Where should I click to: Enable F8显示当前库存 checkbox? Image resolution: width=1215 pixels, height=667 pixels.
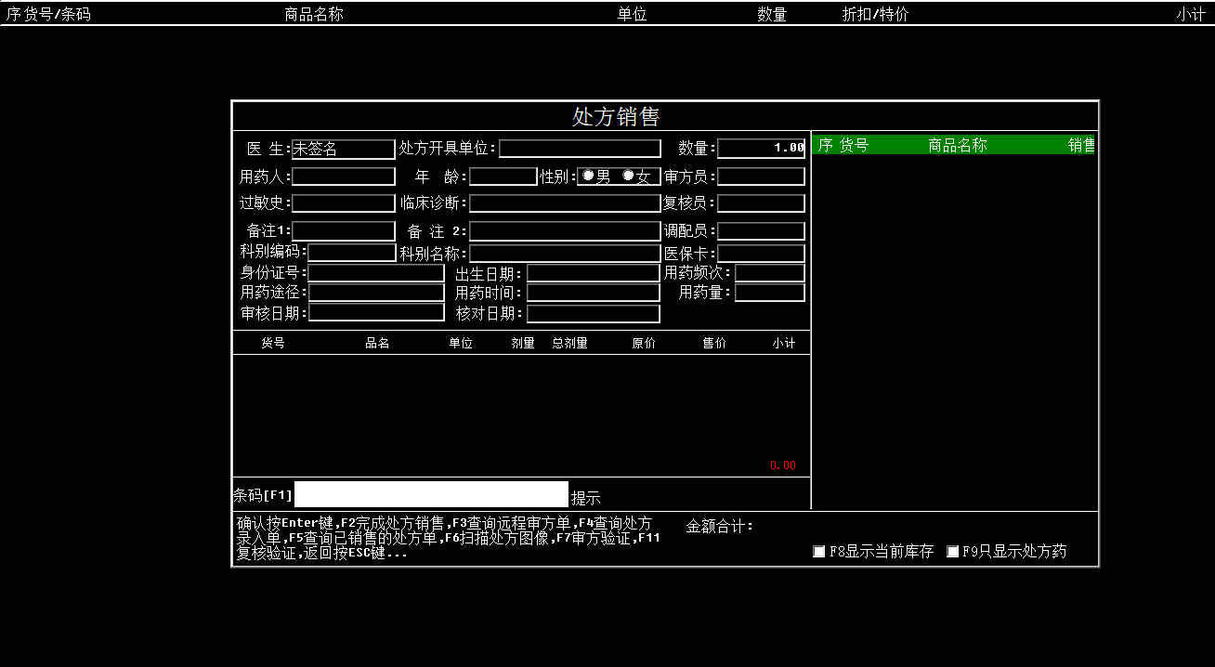pos(819,552)
